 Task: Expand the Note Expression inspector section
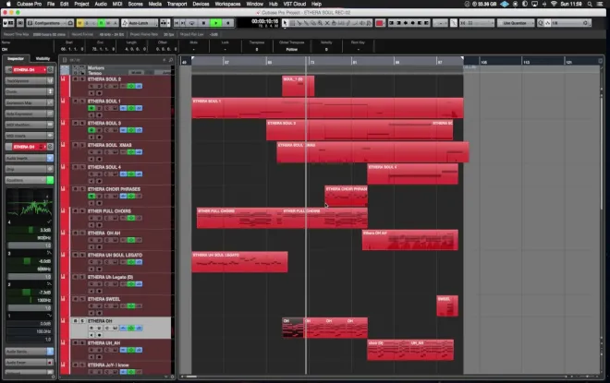(x=30, y=114)
